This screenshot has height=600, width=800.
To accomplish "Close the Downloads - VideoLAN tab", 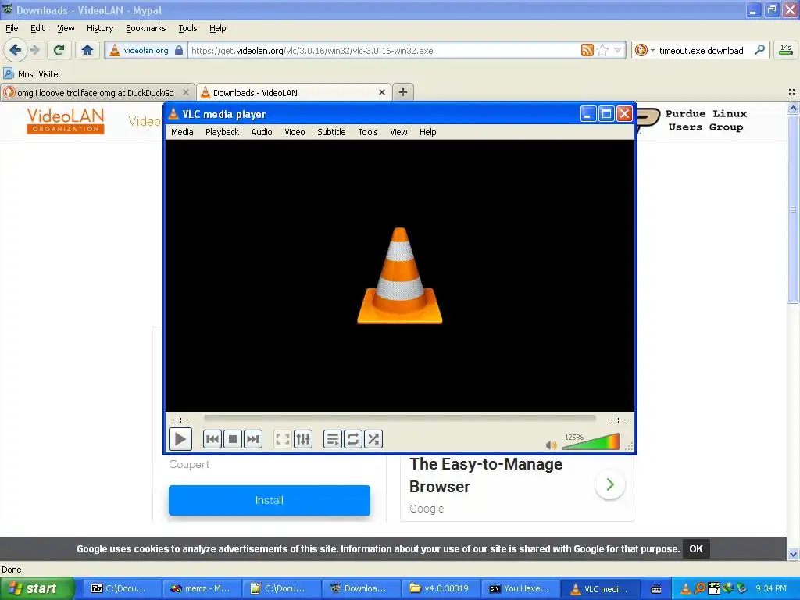I will pos(381,92).
